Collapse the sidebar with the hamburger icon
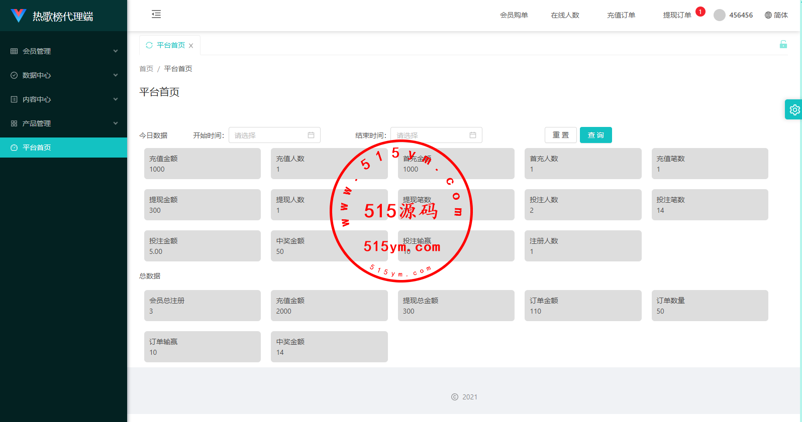 [156, 14]
